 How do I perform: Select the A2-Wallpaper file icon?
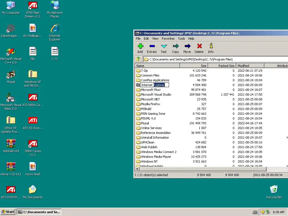(x=33, y=31)
